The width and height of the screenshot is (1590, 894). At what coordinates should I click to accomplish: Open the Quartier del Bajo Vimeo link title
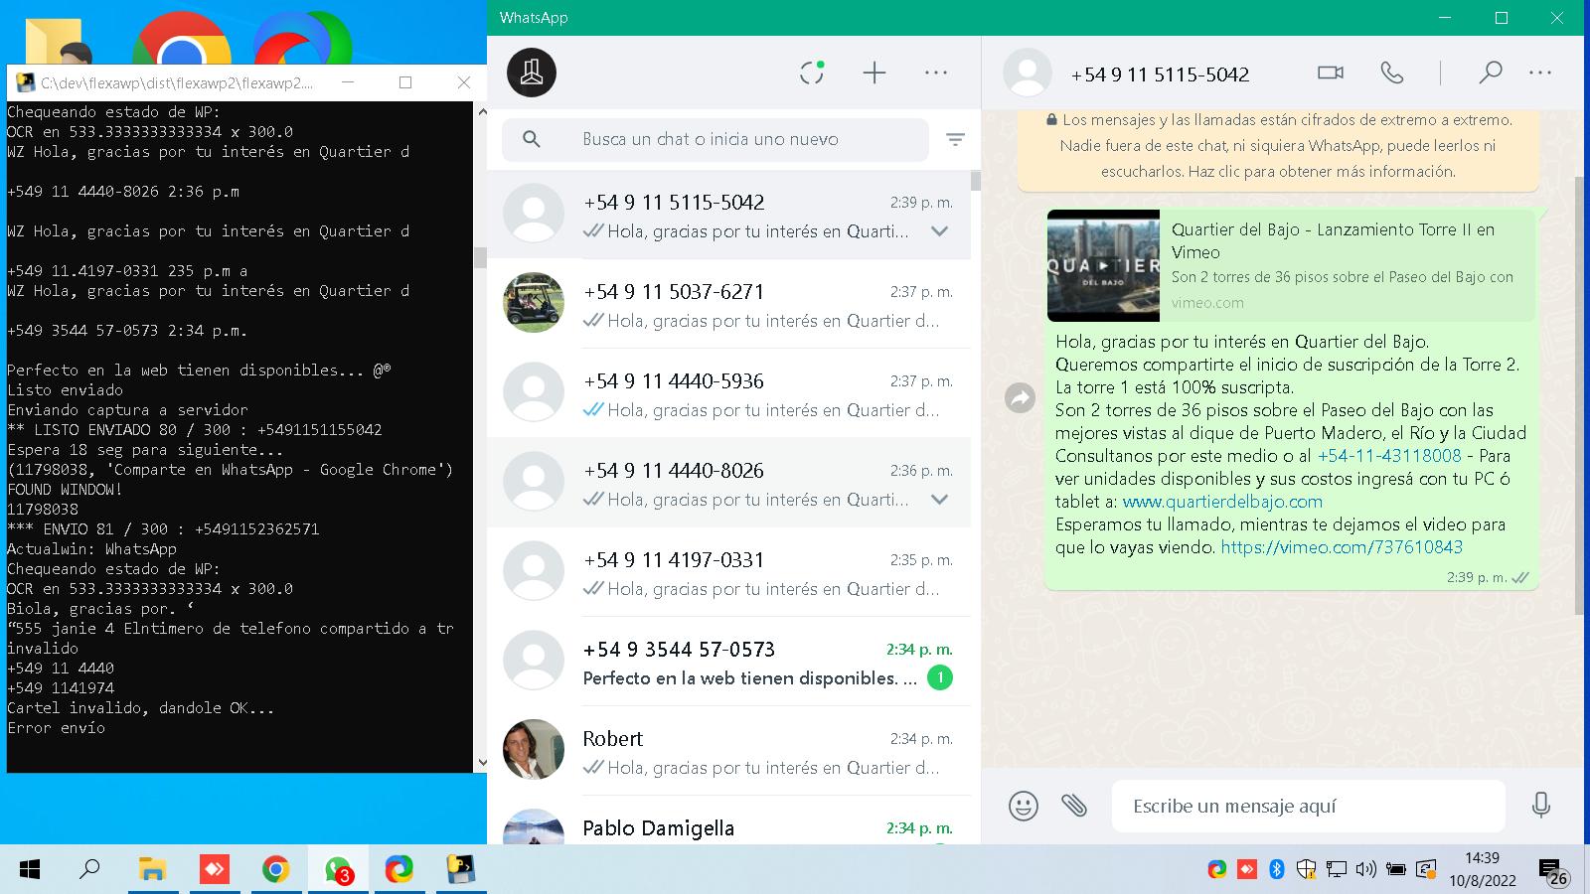tap(1333, 240)
